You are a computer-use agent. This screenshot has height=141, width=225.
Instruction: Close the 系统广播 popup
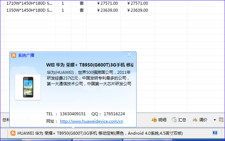129,55
